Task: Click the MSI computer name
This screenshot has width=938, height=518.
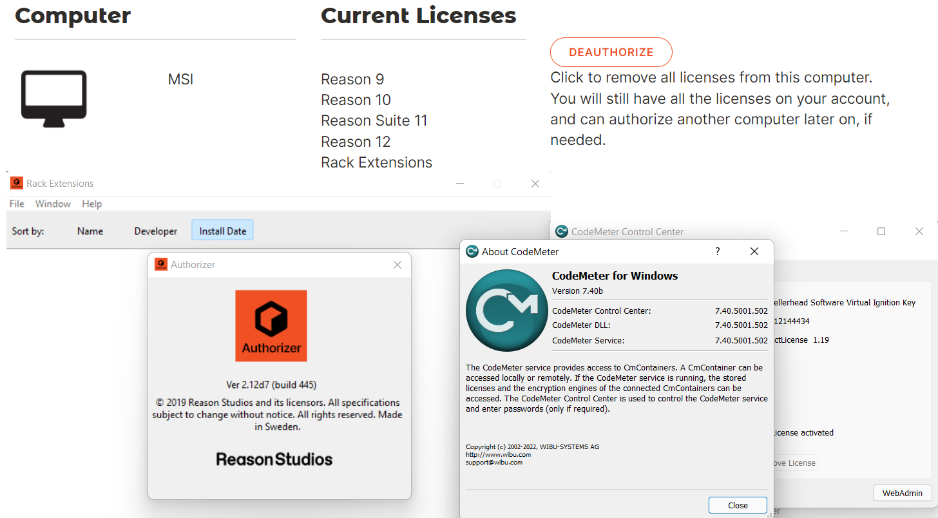Action: coord(181,79)
